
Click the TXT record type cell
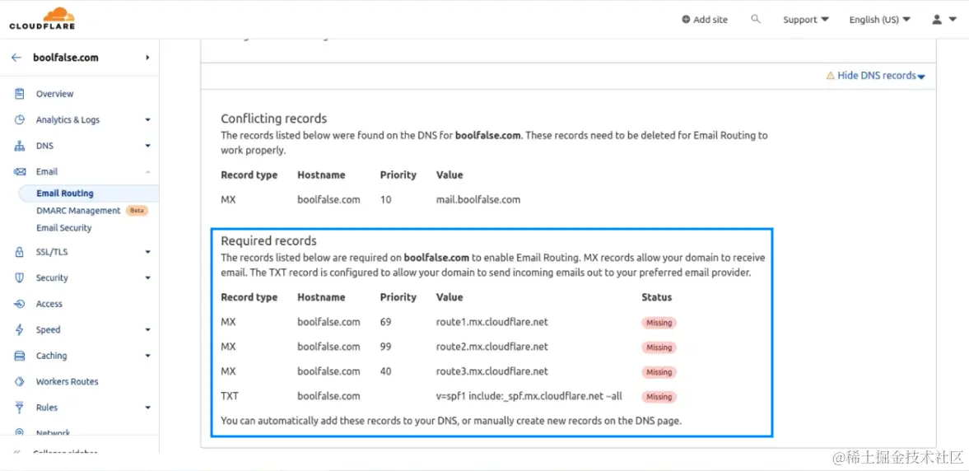[229, 396]
